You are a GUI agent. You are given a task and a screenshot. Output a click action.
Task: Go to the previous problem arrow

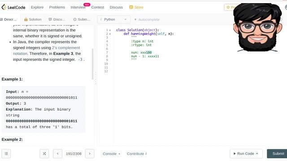pos(58,153)
